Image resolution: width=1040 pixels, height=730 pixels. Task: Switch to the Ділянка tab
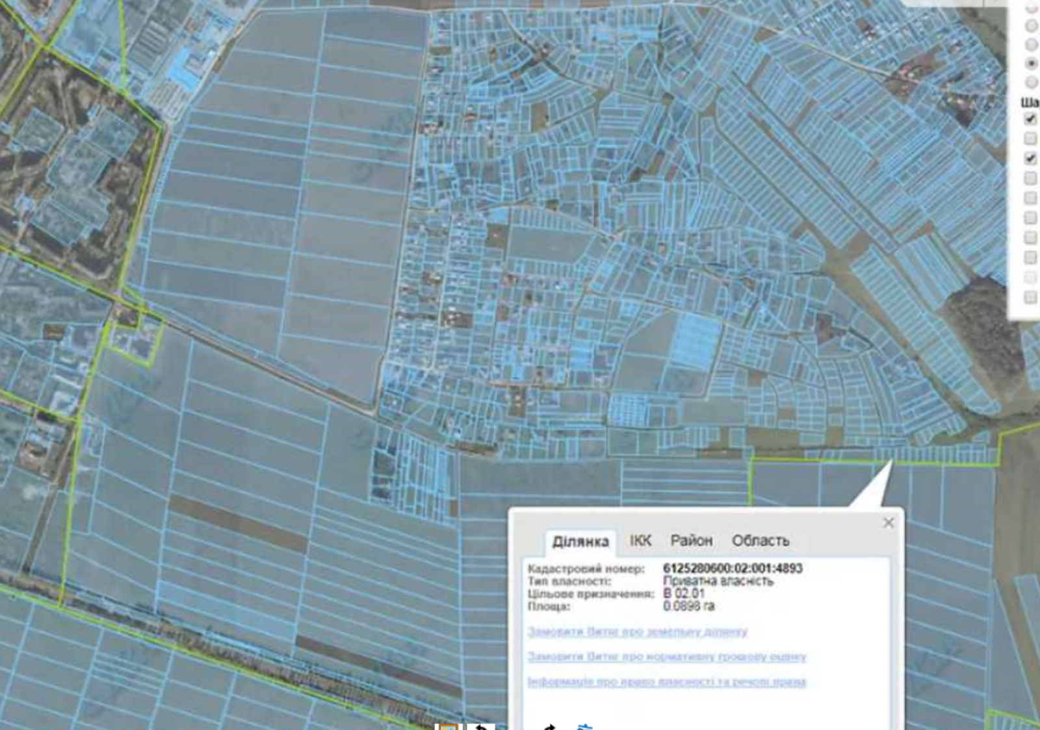[x=580, y=541]
